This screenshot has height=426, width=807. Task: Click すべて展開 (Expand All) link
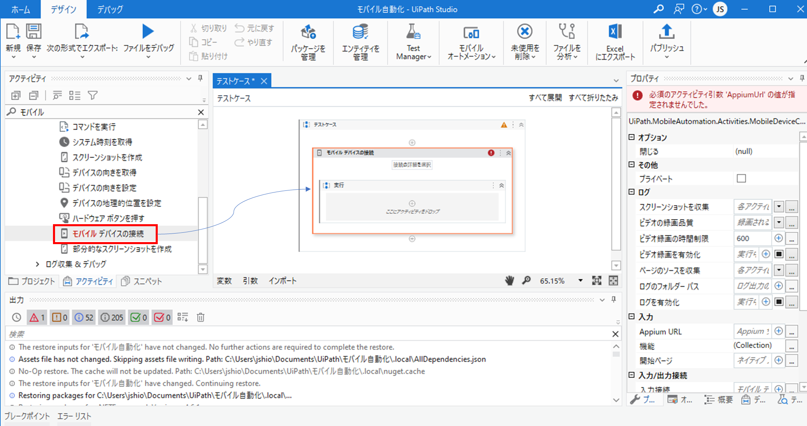pos(545,98)
